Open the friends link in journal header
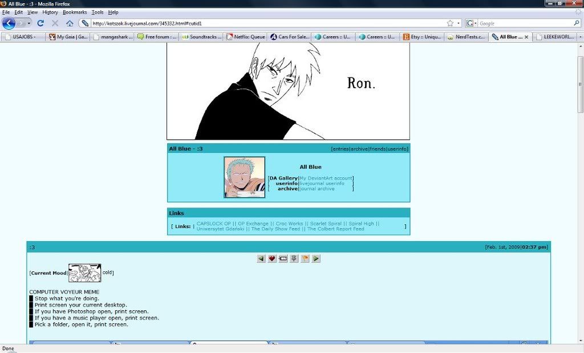Image resolution: width=584 pixels, height=353 pixels. coord(378,149)
